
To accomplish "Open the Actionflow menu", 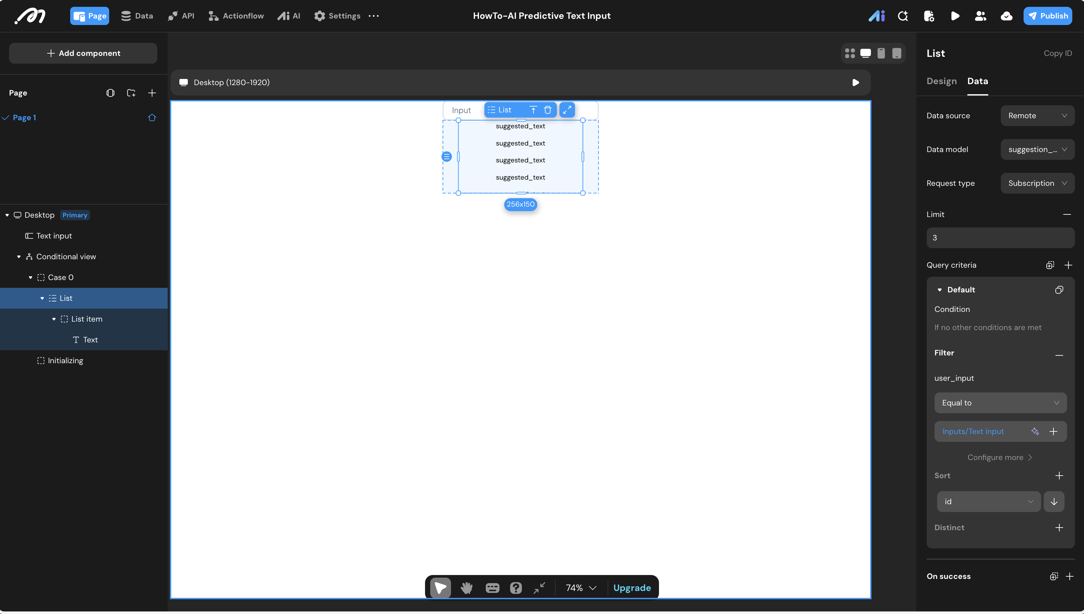I will coord(236,16).
